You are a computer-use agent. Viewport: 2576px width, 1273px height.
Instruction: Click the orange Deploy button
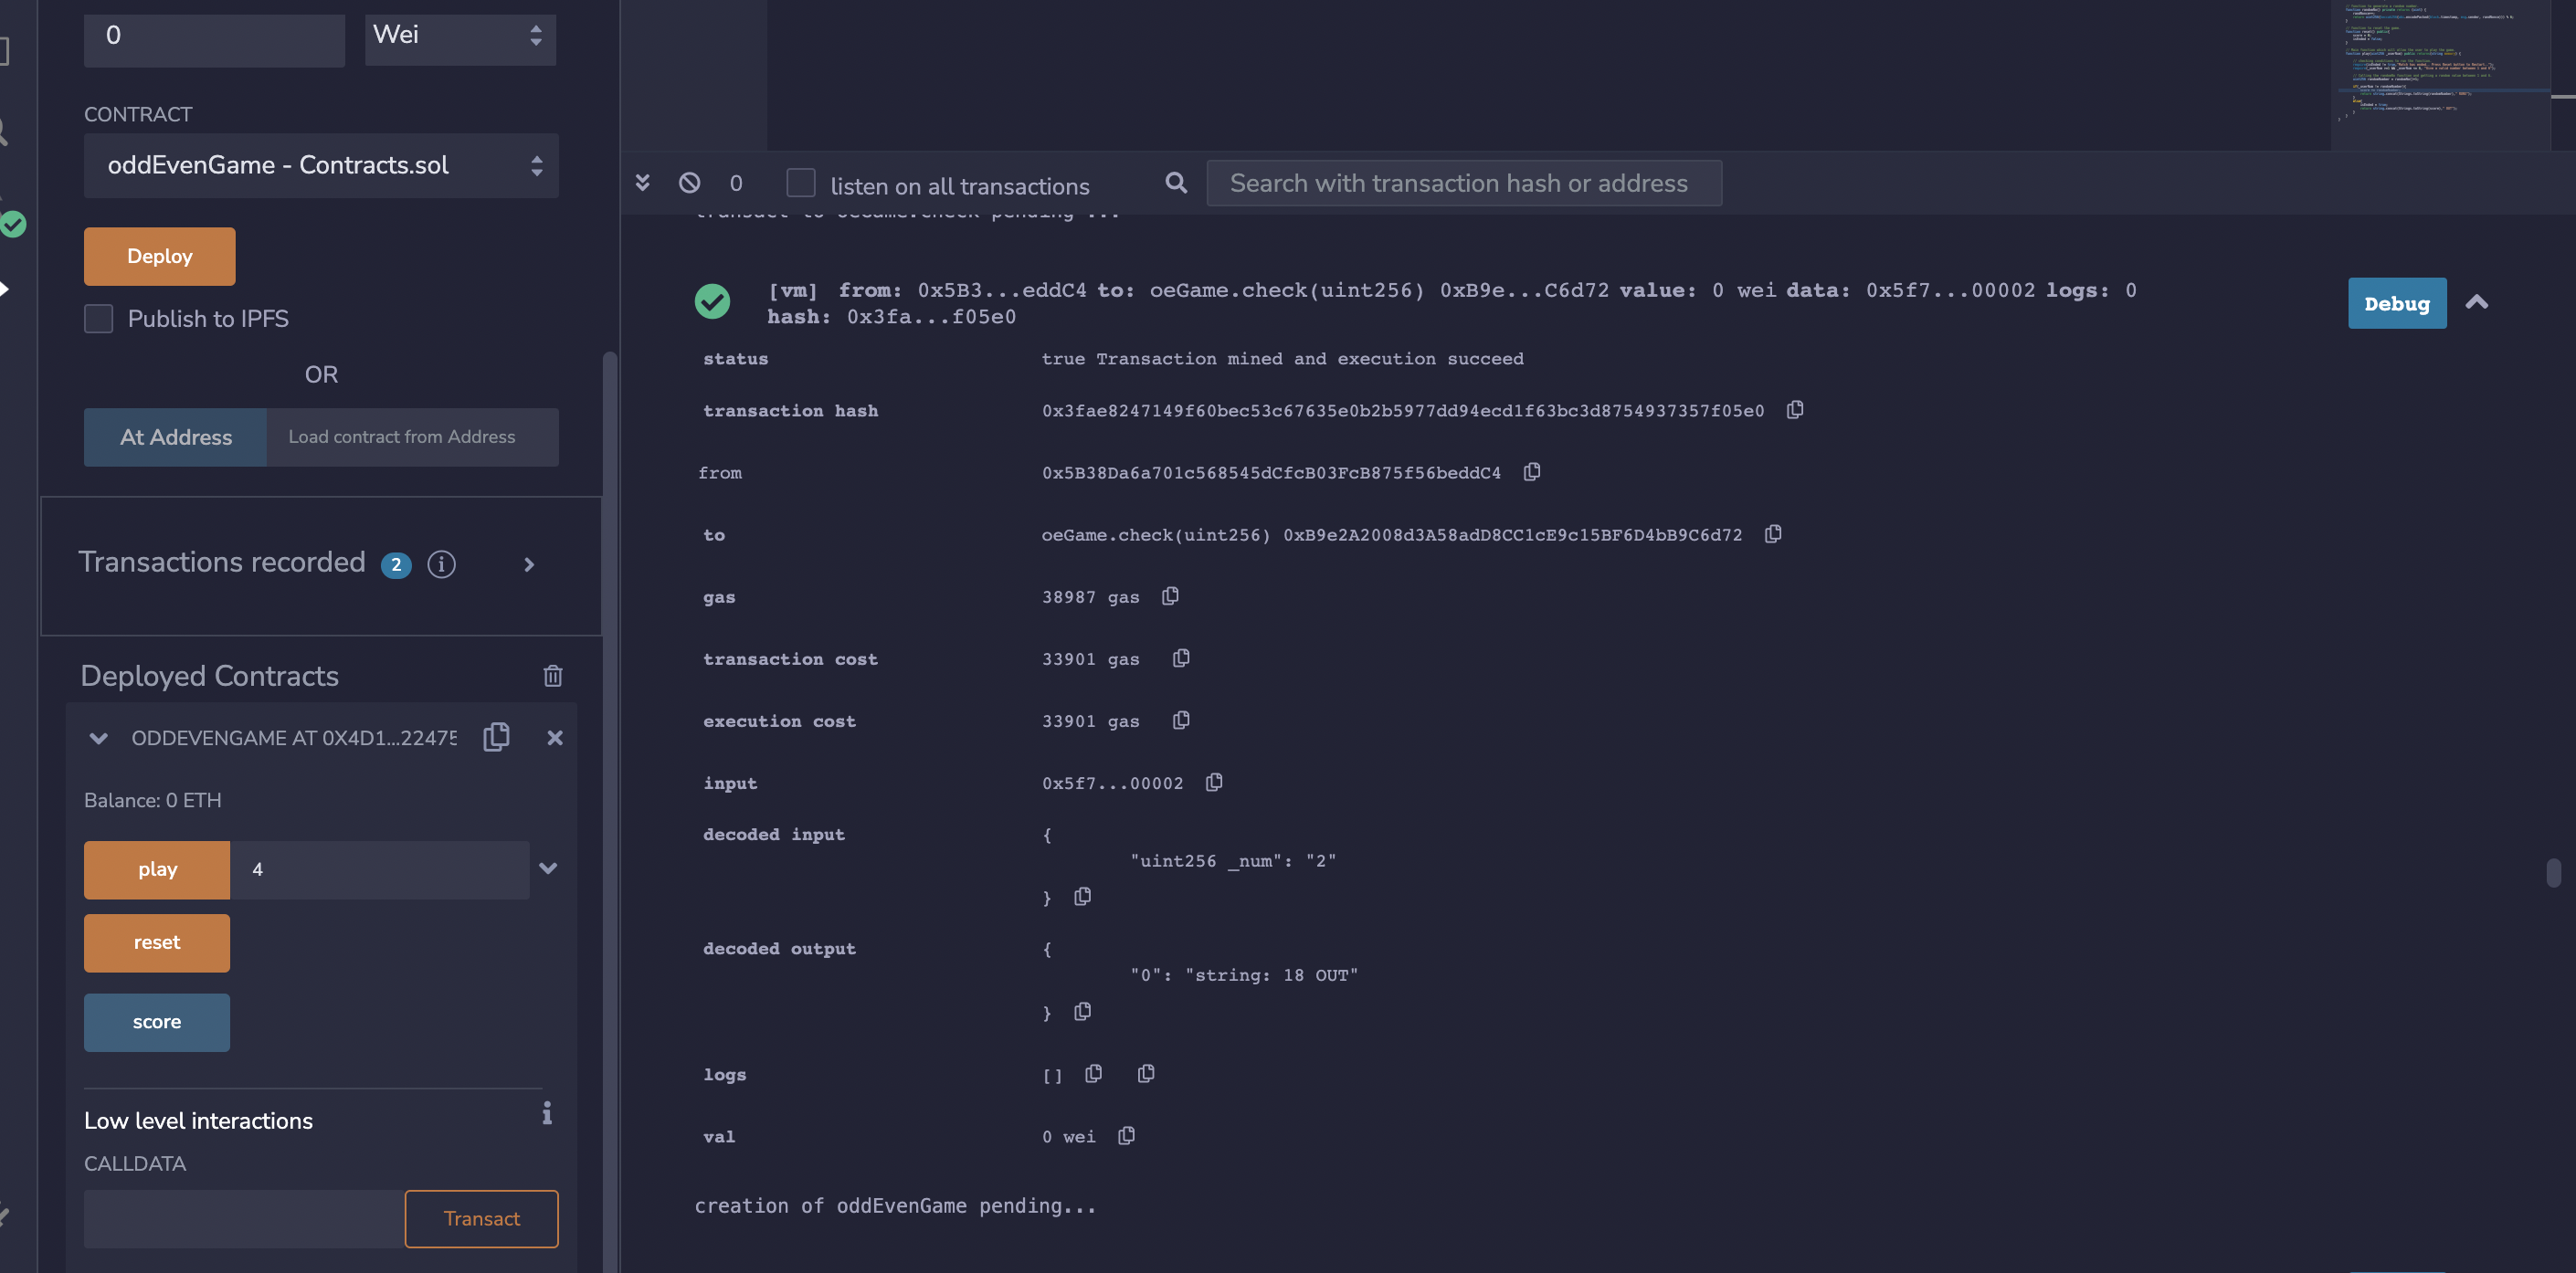[x=159, y=256]
